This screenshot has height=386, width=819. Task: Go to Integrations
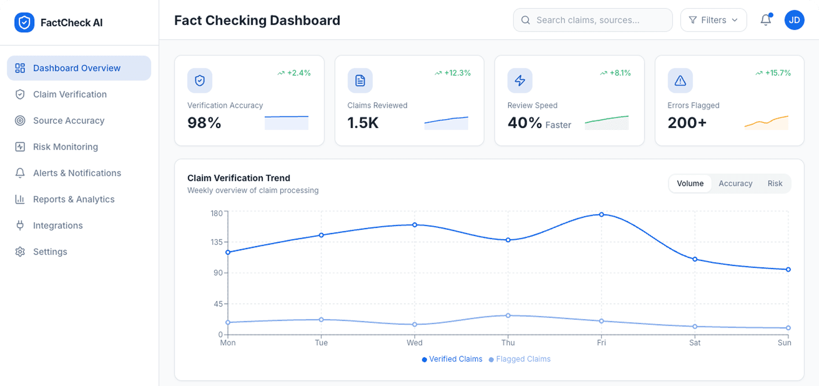click(79, 226)
